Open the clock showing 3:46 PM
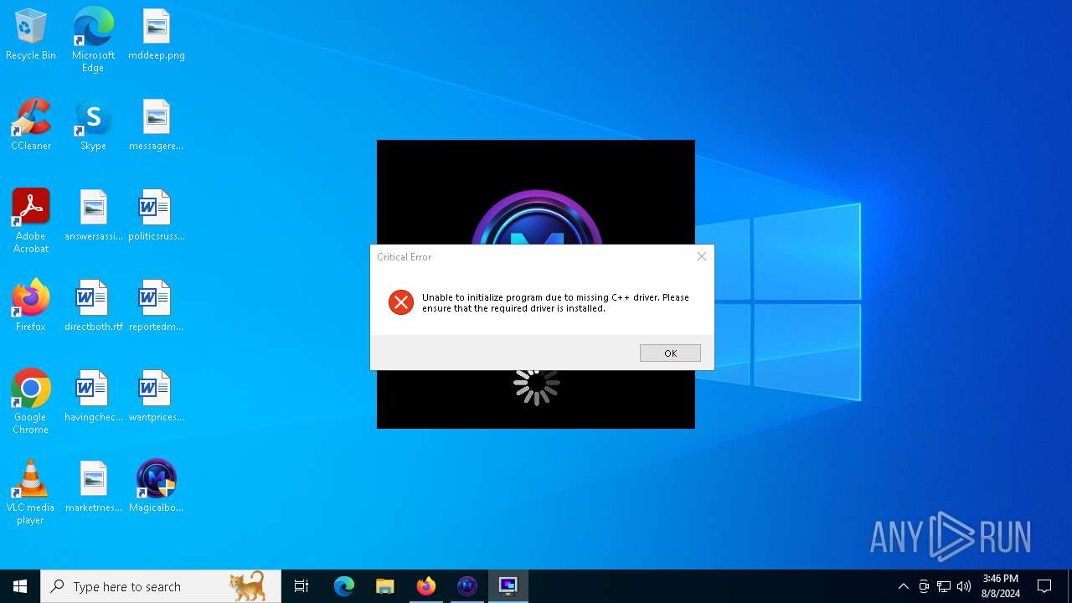Screen dimensions: 1072x603 pyautogui.click(x=1001, y=586)
